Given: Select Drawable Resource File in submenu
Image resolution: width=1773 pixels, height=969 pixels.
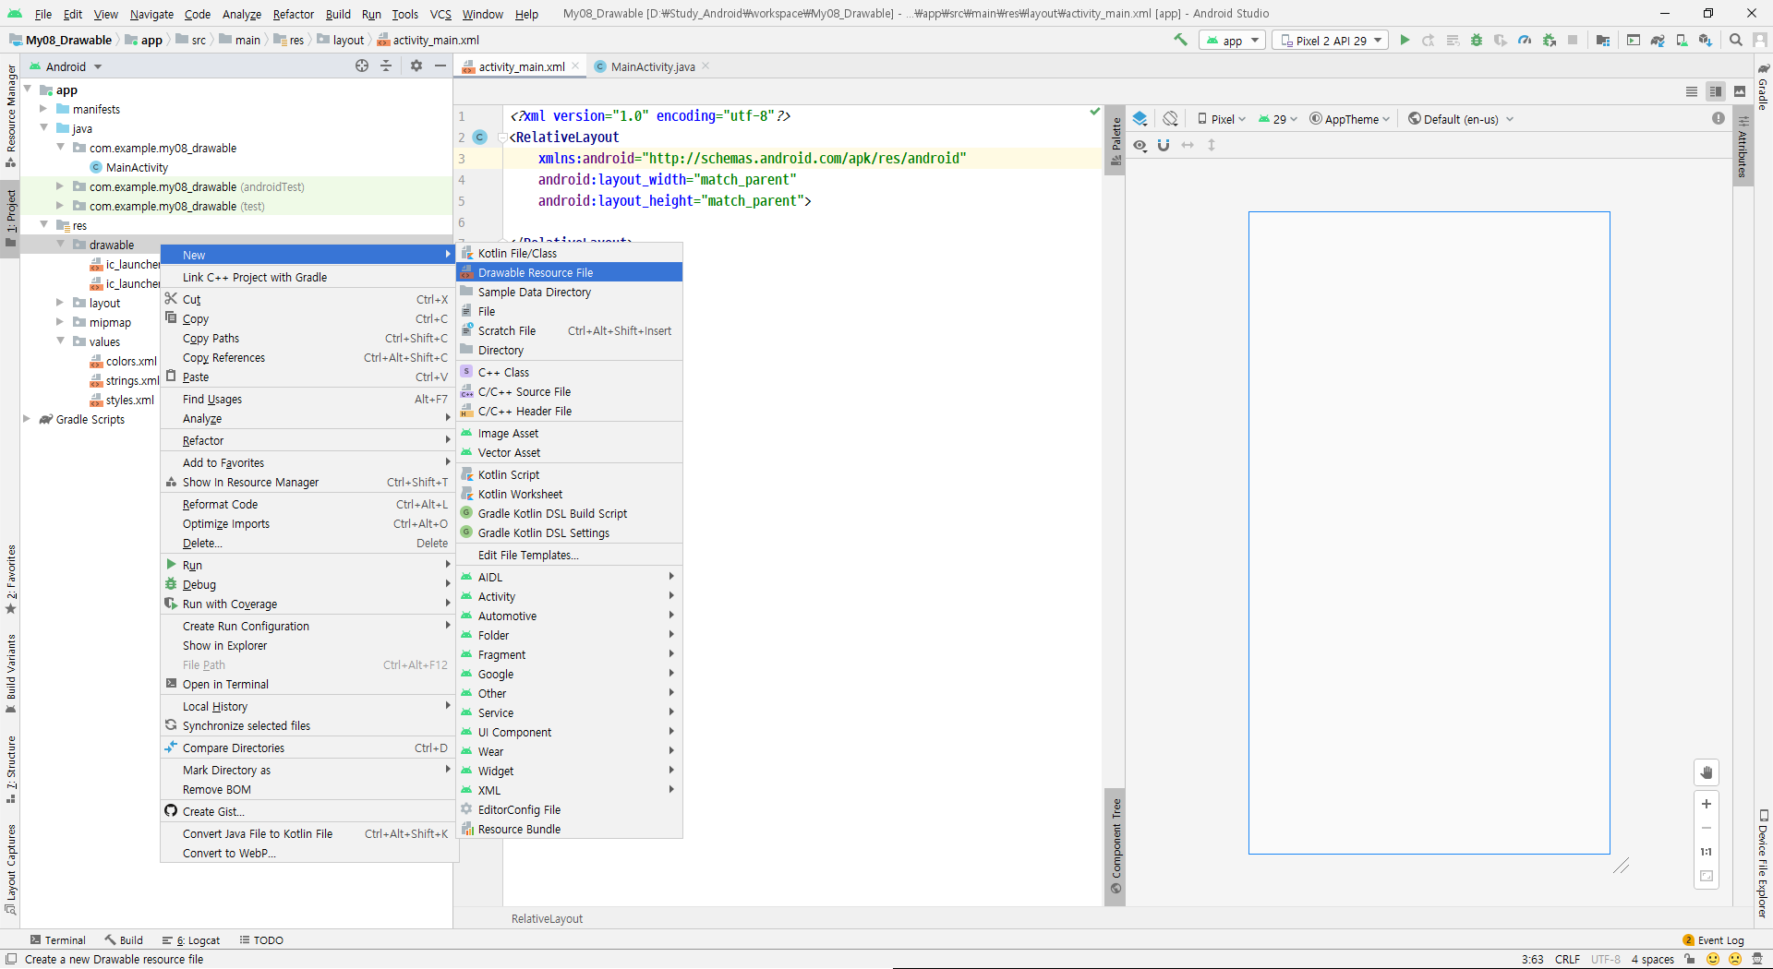Looking at the screenshot, I should pos(570,272).
